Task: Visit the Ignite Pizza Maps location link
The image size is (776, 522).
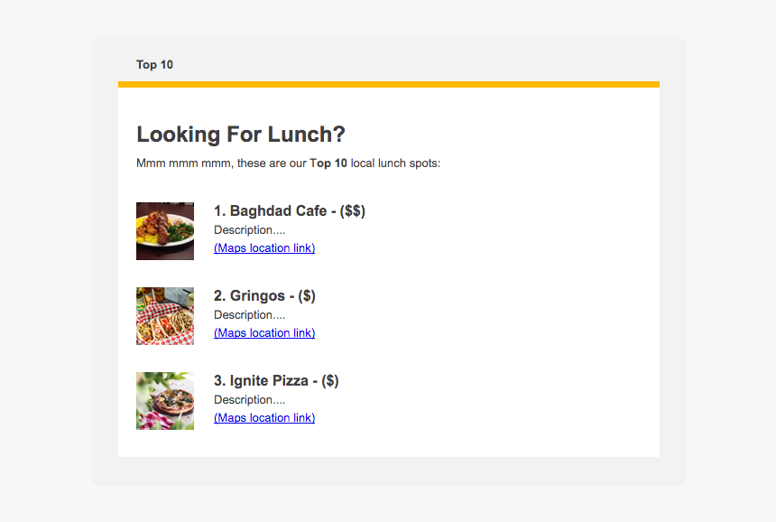Action: (264, 418)
